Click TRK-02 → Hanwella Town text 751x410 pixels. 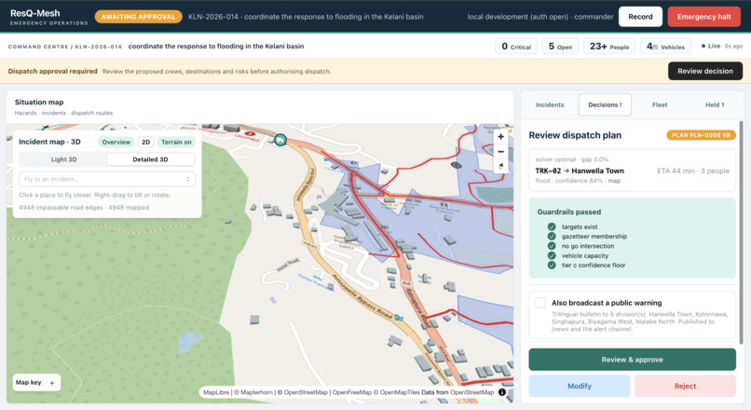tap(580, 171)
